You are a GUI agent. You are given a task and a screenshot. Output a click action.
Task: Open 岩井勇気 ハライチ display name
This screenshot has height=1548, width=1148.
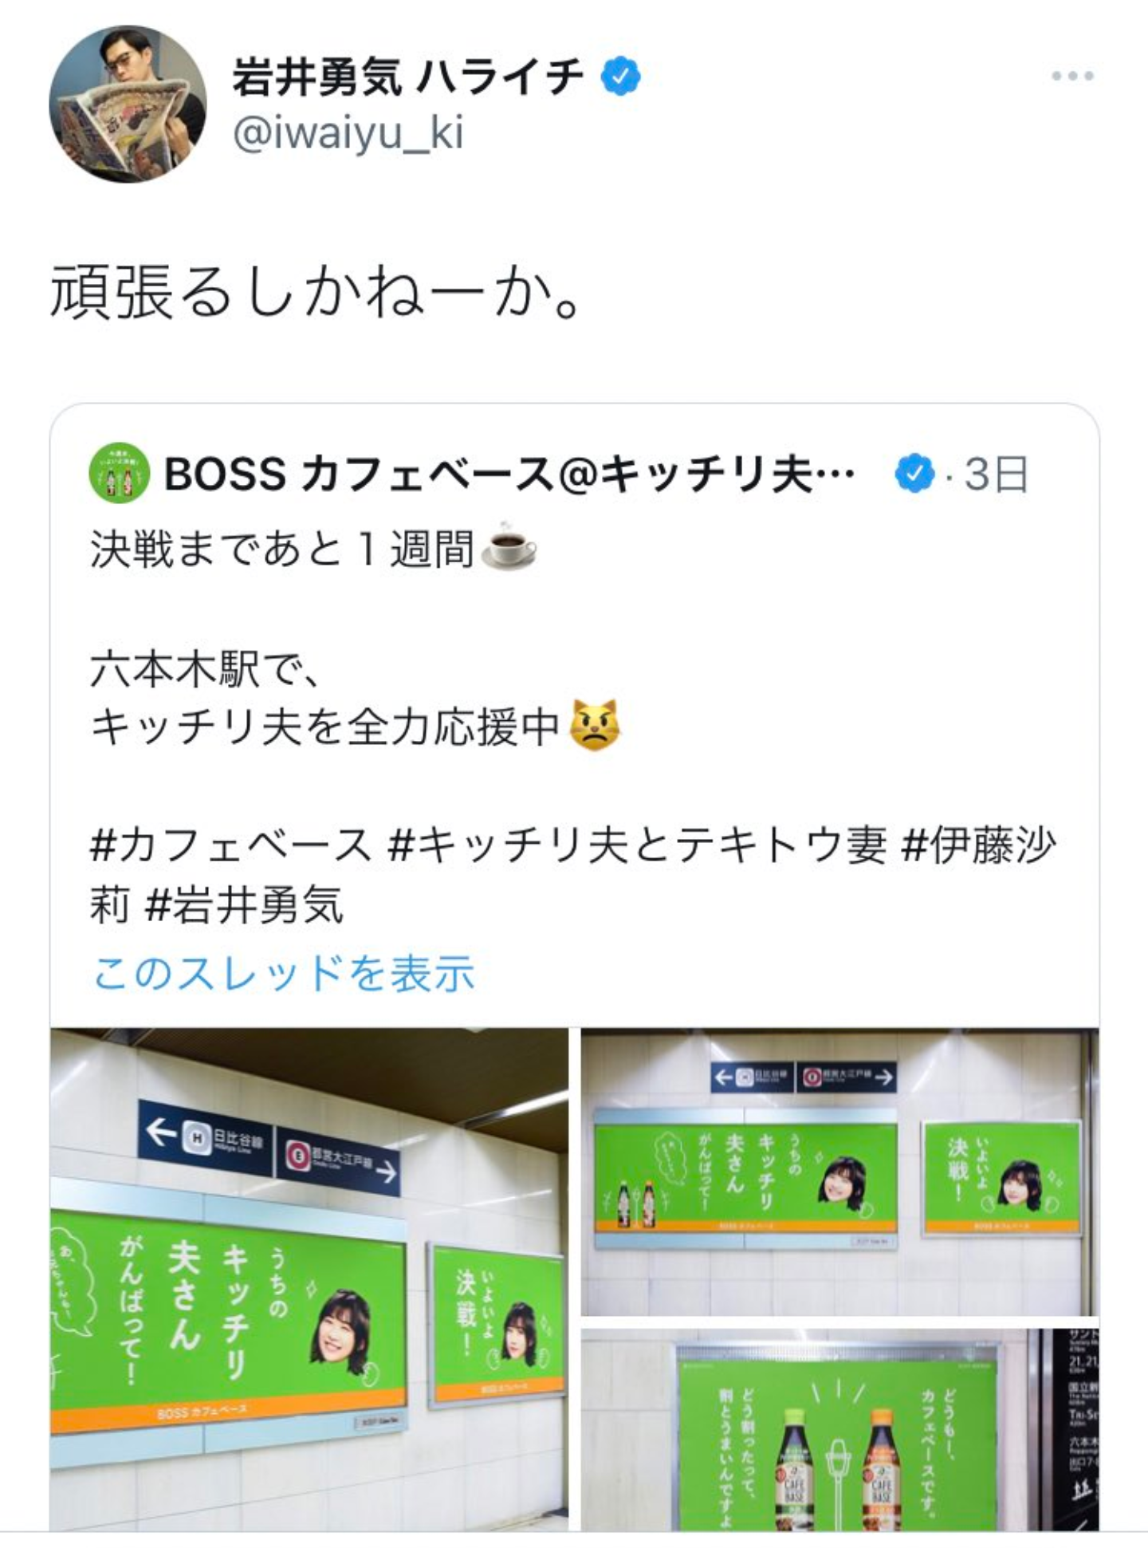pos(407,77)
